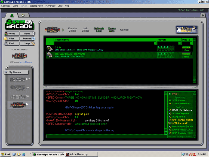Click Klingon Academy logo under You Are Here
The width and height of the screenshot is (209, 157).
[x=20, y=56]
